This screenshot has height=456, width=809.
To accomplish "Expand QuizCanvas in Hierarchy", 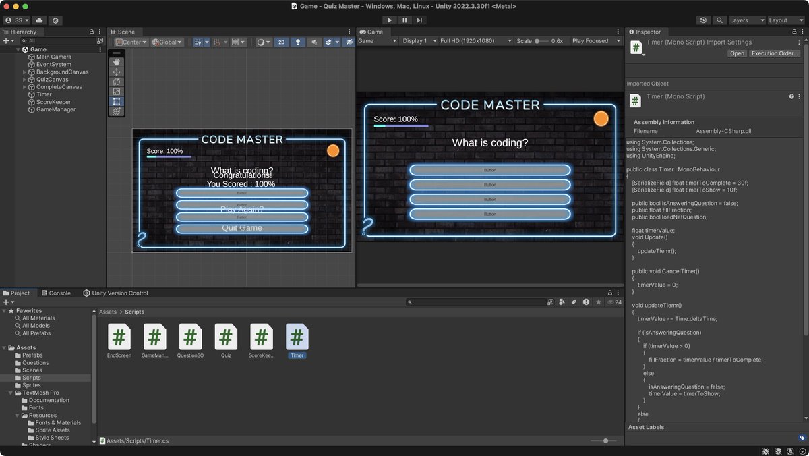I will pyautogui.click(x=25, y=80).
